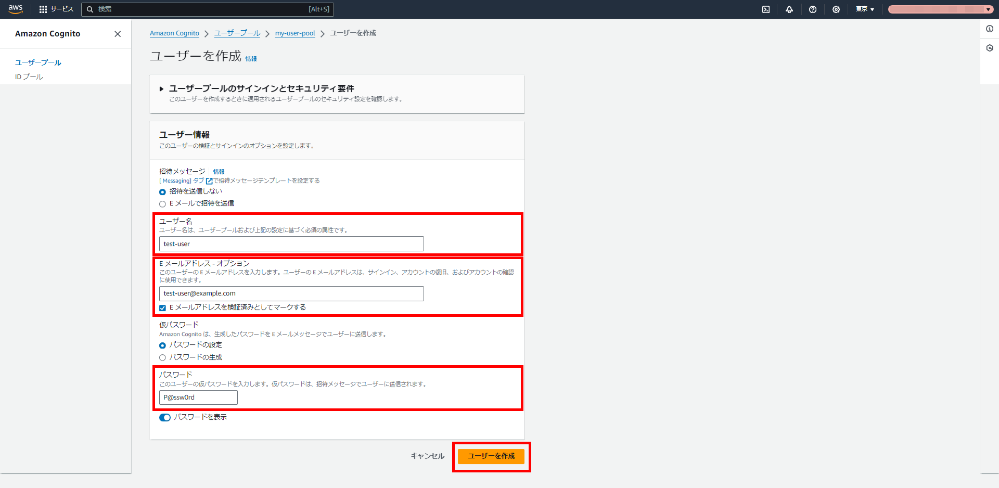Screen dimensions: 999x488
Task: Uncheck Eメールアドレスを検証済みとしてマークする
Action: pyautogui.click(x=162, y=307)
